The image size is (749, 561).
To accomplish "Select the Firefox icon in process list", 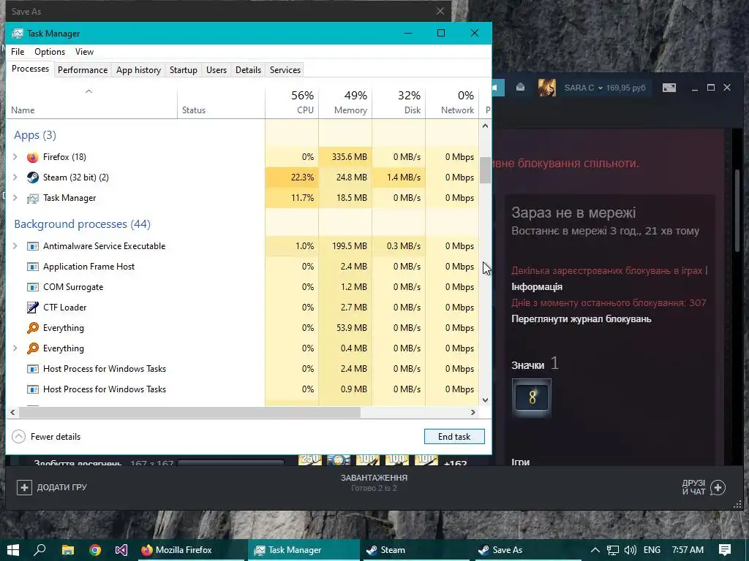I will 32,157.
